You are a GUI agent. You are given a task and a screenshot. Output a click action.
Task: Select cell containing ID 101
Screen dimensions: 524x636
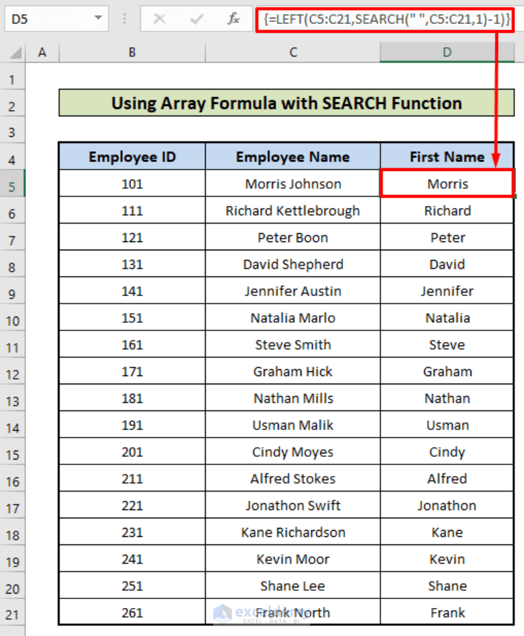pos(132,184)
